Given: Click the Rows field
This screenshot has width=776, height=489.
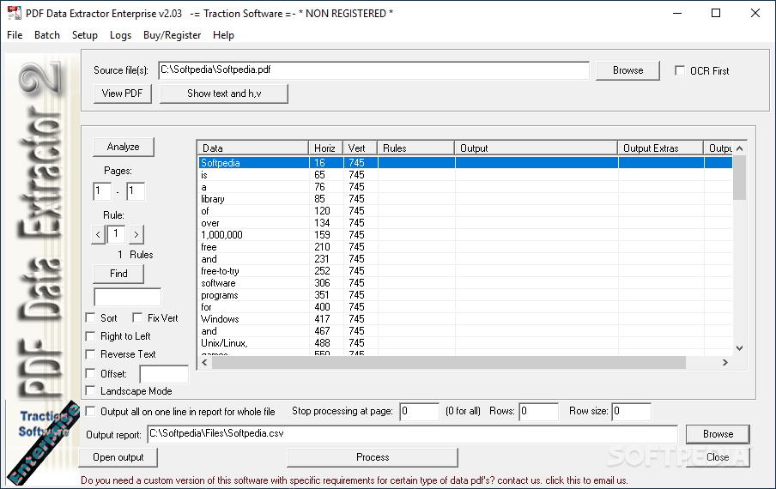Looking at the screenshot, I should [x=538, y=412].
